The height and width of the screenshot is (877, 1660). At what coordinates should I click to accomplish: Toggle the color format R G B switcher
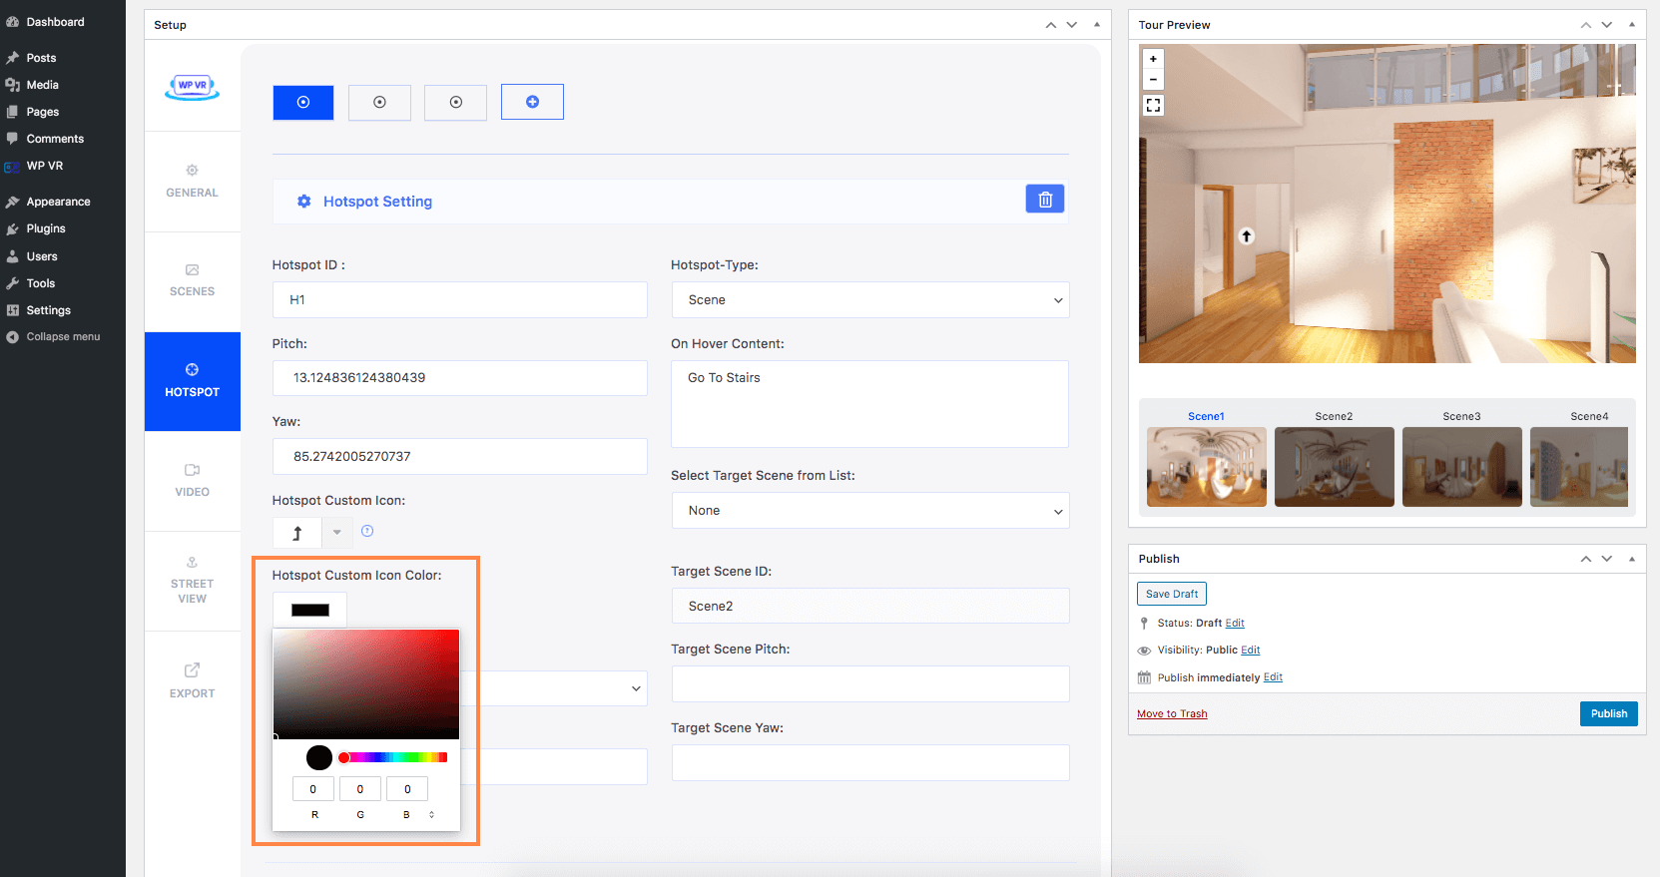(431, 815)
